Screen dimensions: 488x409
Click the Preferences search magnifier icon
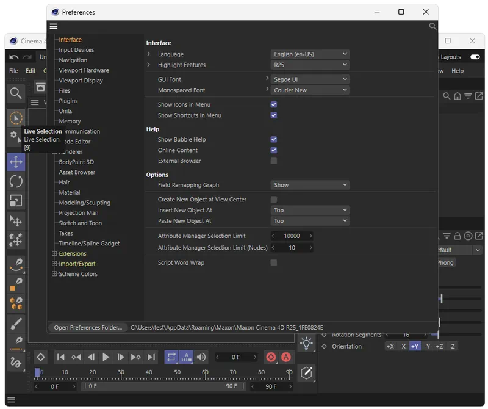pyautogui.click(x=432, y=26)
